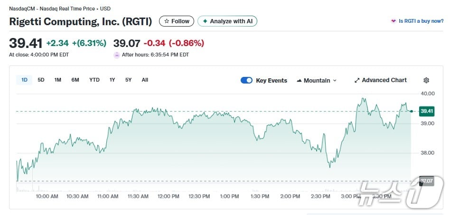
Task: Expand the Mountain chart style dropdown
Action: click(x=317, y=80)
